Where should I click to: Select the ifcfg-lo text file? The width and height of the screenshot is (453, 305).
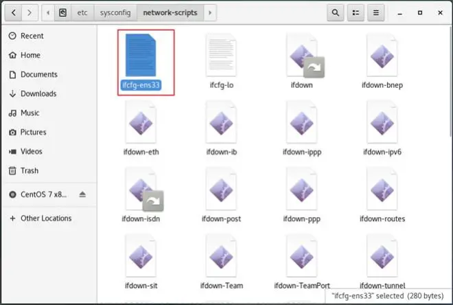pyautogui.click(x=221, y=55)
